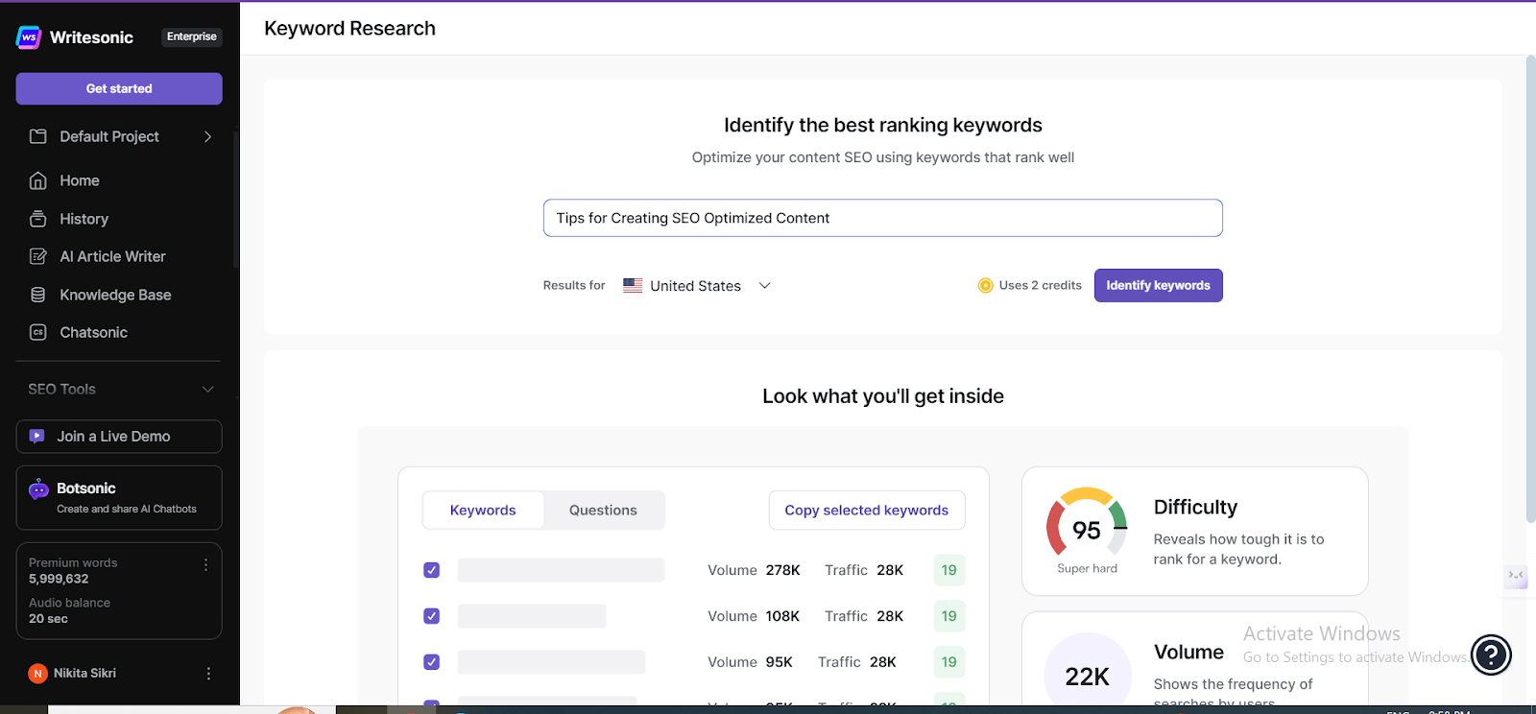Image resolution: width=1536 pixels, height=714 pixels.
Task: Click the credits coin icon
Action: pos(985,285)
